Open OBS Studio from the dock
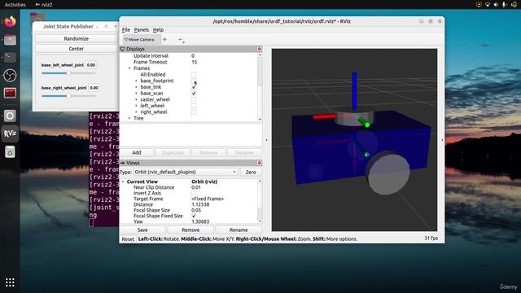Screen dimensions: 521x293 tap(10, 76)
